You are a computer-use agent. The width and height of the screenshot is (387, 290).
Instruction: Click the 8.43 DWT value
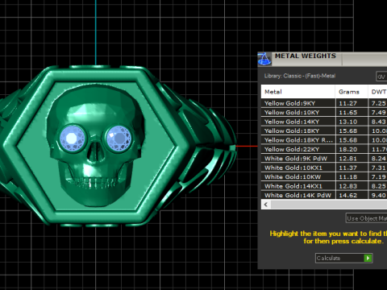click(x=379, y=122)
